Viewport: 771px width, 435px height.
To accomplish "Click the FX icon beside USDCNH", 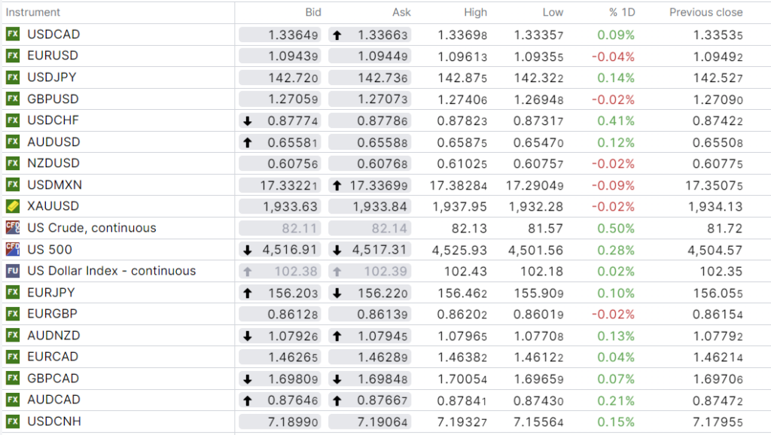I will [13, 421].
